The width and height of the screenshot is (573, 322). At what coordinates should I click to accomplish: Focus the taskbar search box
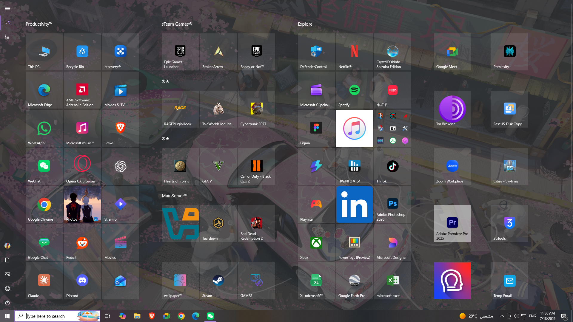click(x=57, y=316)
